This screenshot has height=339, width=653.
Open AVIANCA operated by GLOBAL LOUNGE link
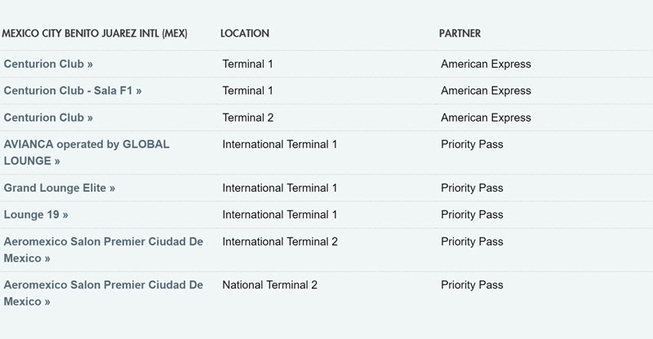(x=87, y=153)
